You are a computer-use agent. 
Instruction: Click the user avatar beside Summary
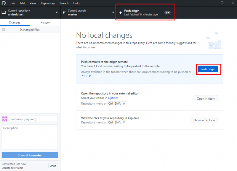click(5, 119)
